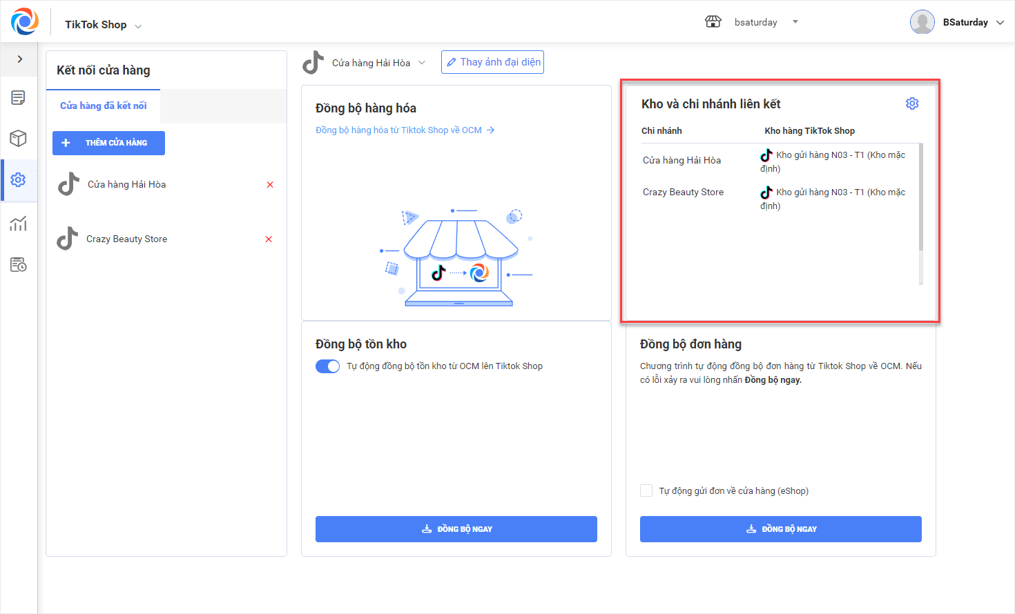Screen dimensions: 1015x614
Task: Open the reports chart icon in sidebar
Action: pos(19,224)
